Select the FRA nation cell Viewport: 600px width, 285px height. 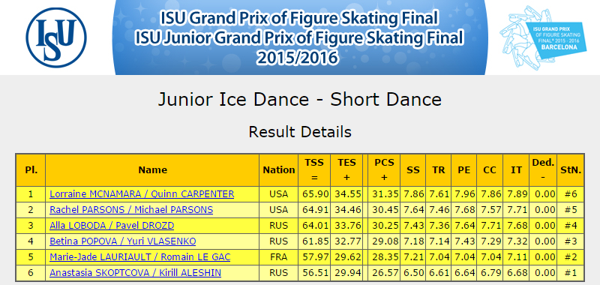(278, 257)
